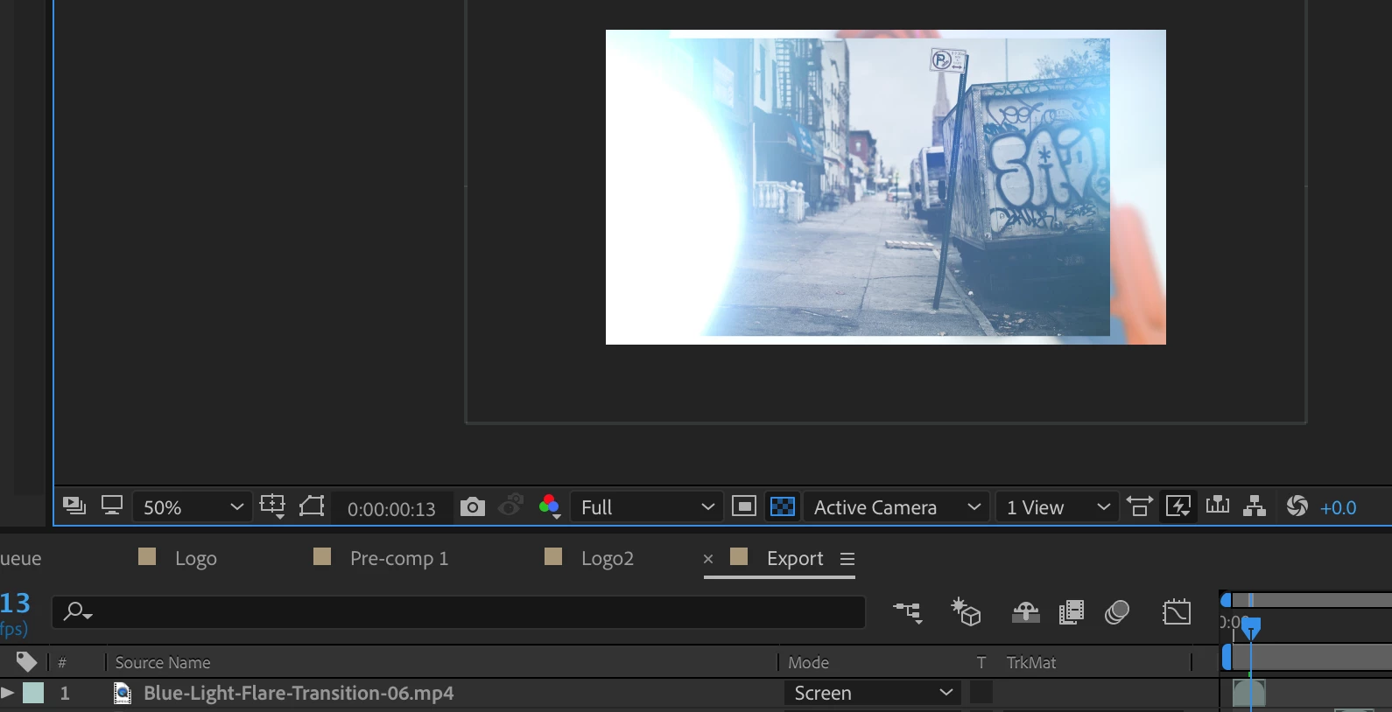
Task: Enable Motion Blur for all layers
Action: (x=1117, y=612)
